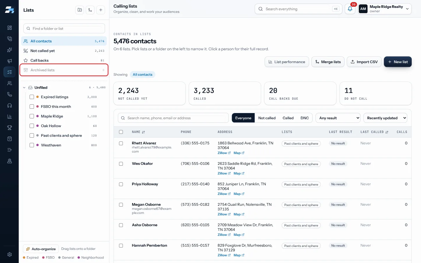The width and height of the screenshot is (421, 263).
Task: Click the Find a folder or list field
Action: (64, 29)
